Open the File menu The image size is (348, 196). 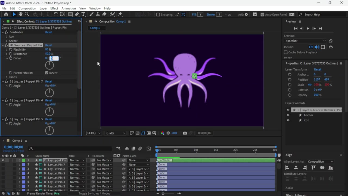pyautogui.click(x=4, y=8)
